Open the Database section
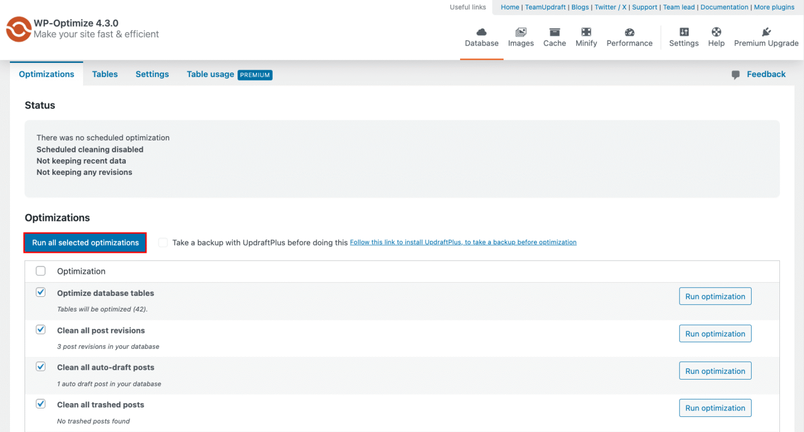The width and height of the screenshot is (804, 432). pyautogui.click(x=482, y=37)
